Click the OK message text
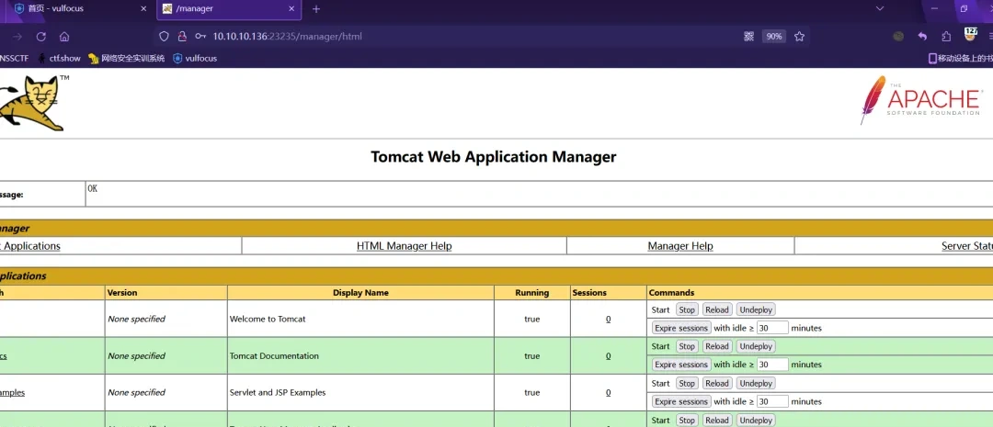 point(93,189)
